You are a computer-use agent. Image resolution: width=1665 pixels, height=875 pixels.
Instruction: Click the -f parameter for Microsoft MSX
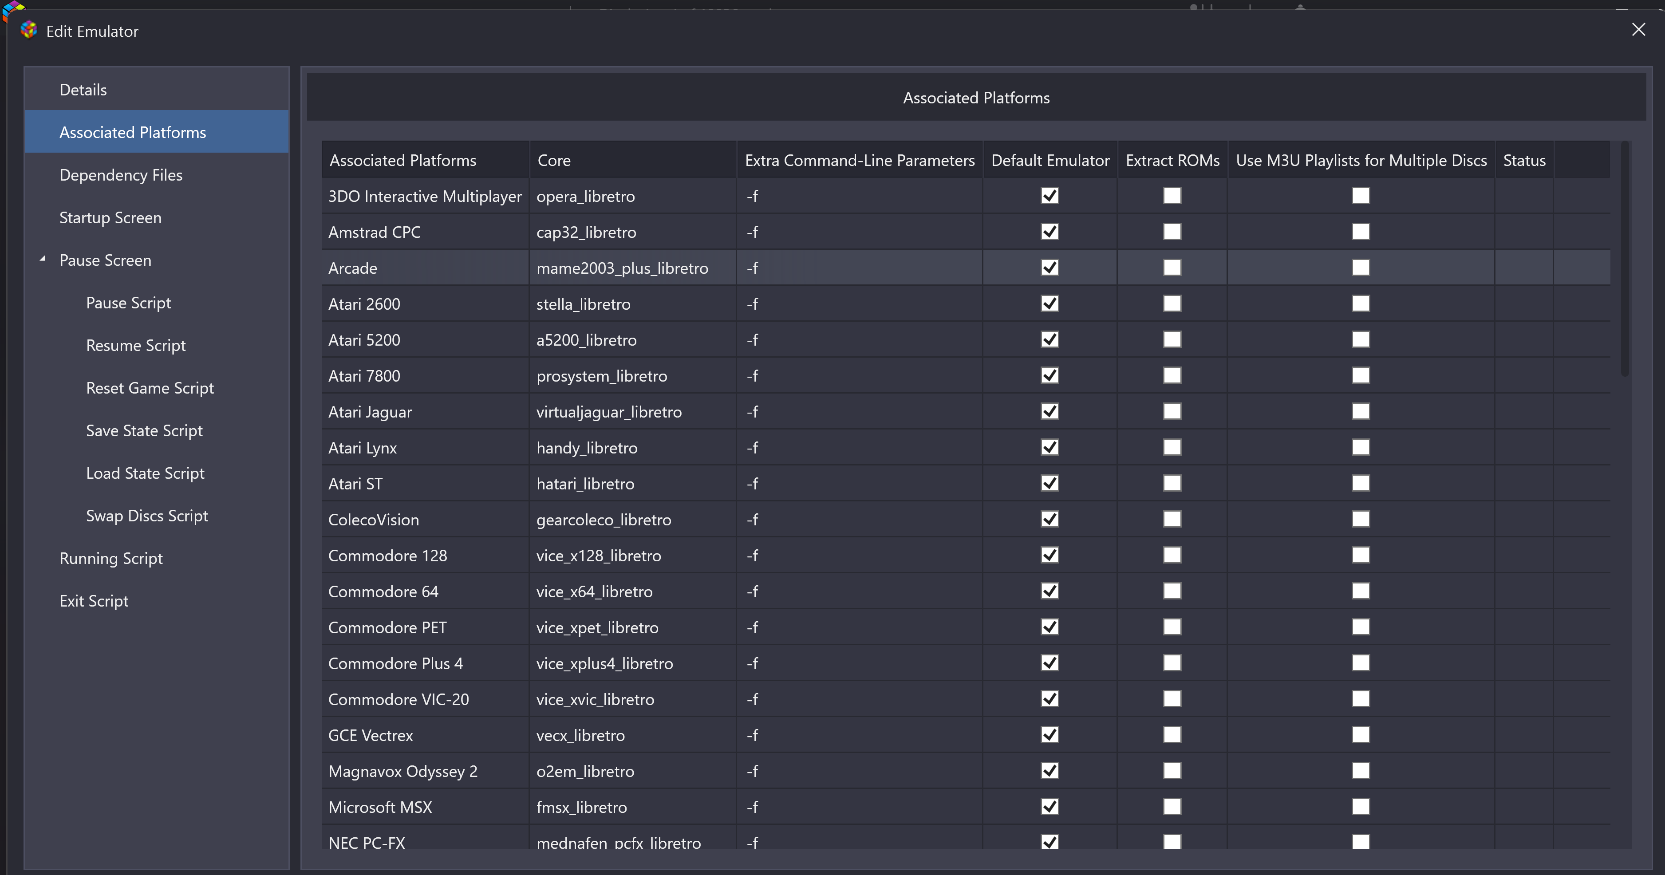860,807
